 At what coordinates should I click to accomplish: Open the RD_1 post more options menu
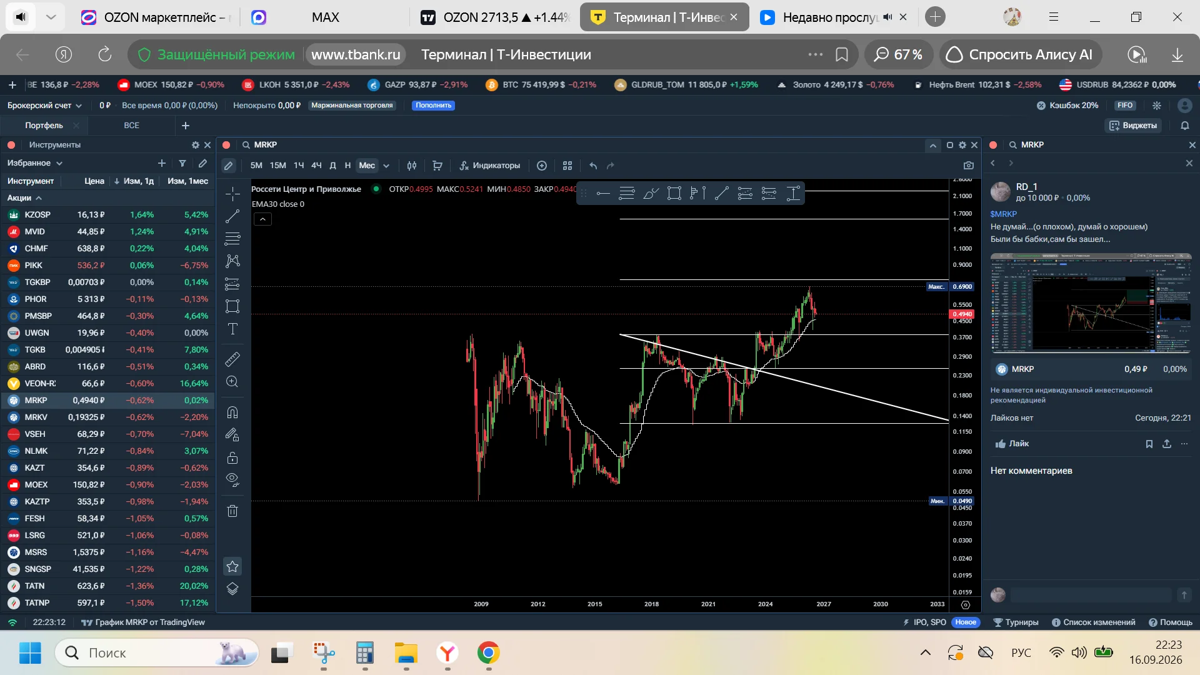[x=1184, y=444]
